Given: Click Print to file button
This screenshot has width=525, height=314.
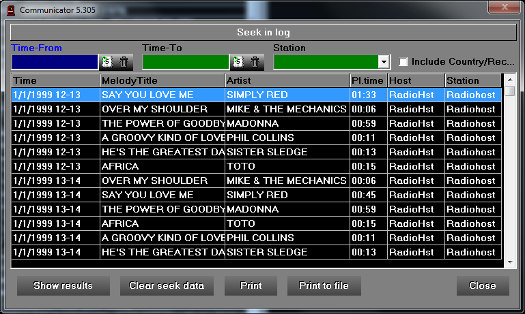Looking at the screenshot, I should point(324,285).
